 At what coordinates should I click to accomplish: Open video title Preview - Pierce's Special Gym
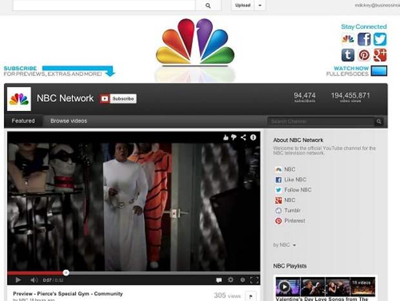68,294
